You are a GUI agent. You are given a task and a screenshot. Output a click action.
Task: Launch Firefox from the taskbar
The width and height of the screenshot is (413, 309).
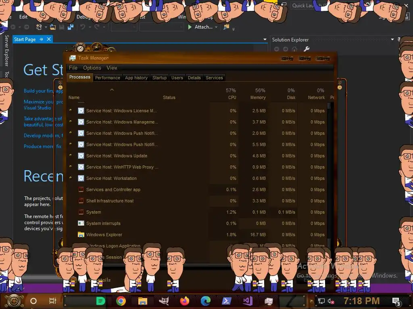click(185, 301)
